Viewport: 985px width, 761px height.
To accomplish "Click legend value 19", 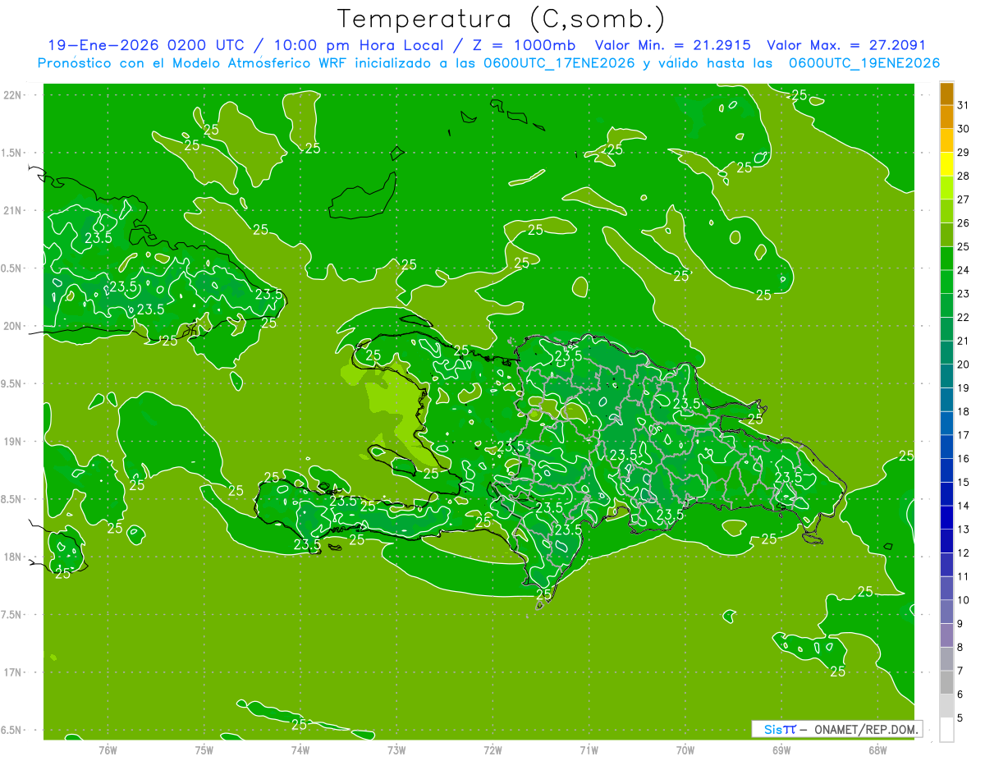I will click(x=964, y=388).
